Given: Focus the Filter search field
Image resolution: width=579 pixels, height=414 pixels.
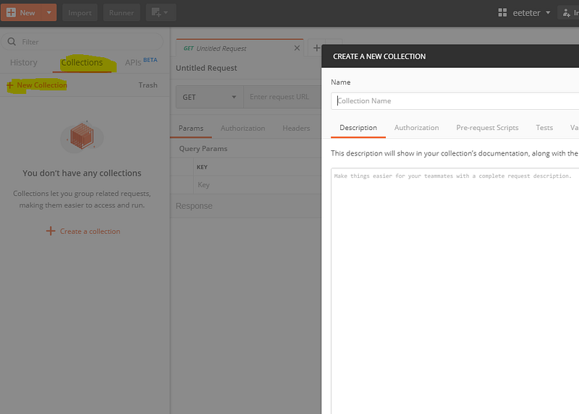Looking at the screenshot, I should [82, 42].
